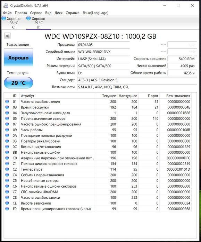The image size is (201, 242).
Task: Click the rotation speed value 5400 RPM
Action: [182, 59]
